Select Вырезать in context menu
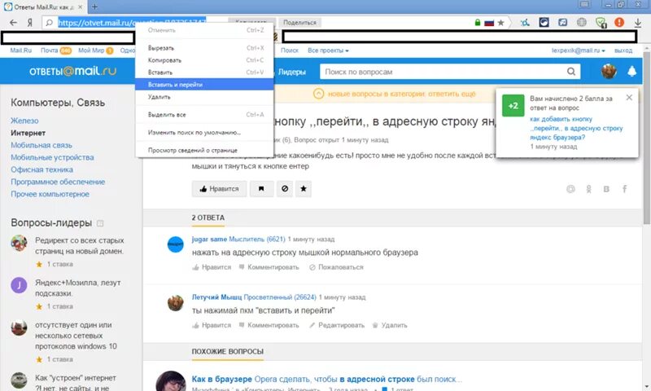 pyautogui.click(x=204, y=48)
